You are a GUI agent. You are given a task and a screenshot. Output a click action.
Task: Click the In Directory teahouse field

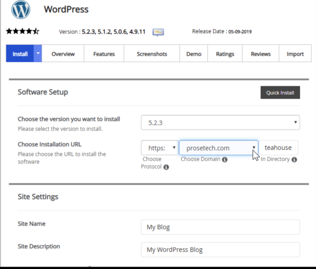pyautogui.click(x=278, y=148)
